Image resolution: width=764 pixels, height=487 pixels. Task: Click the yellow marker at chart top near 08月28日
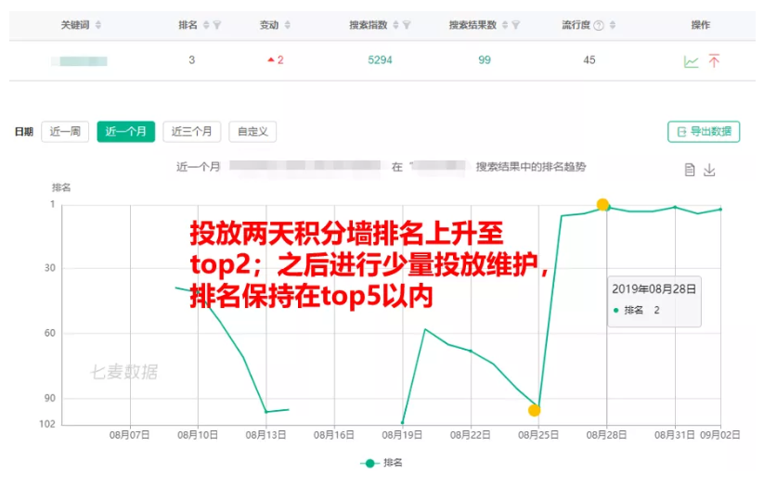(602, 204)
